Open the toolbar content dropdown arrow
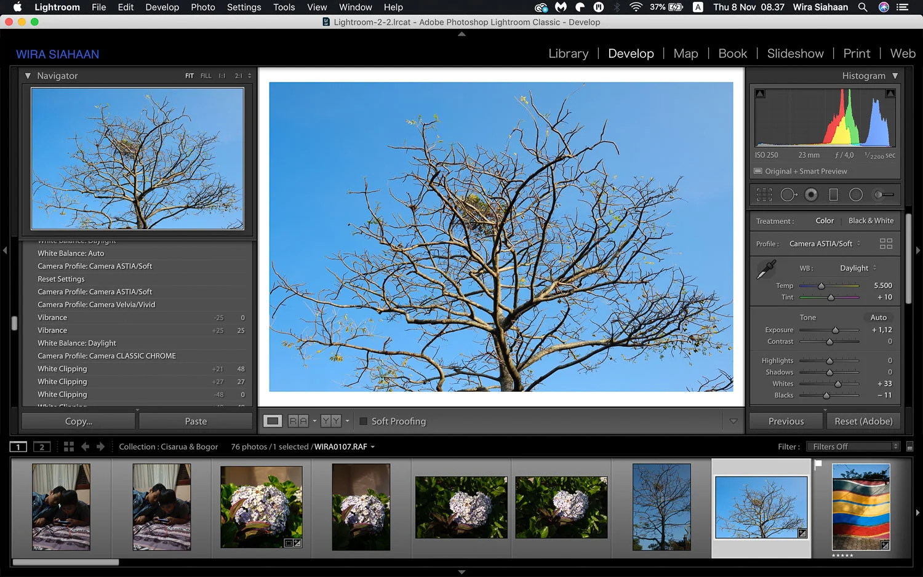 733,421
